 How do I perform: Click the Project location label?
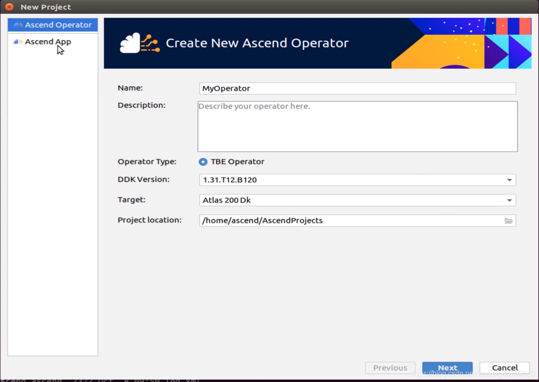[150, 220]
